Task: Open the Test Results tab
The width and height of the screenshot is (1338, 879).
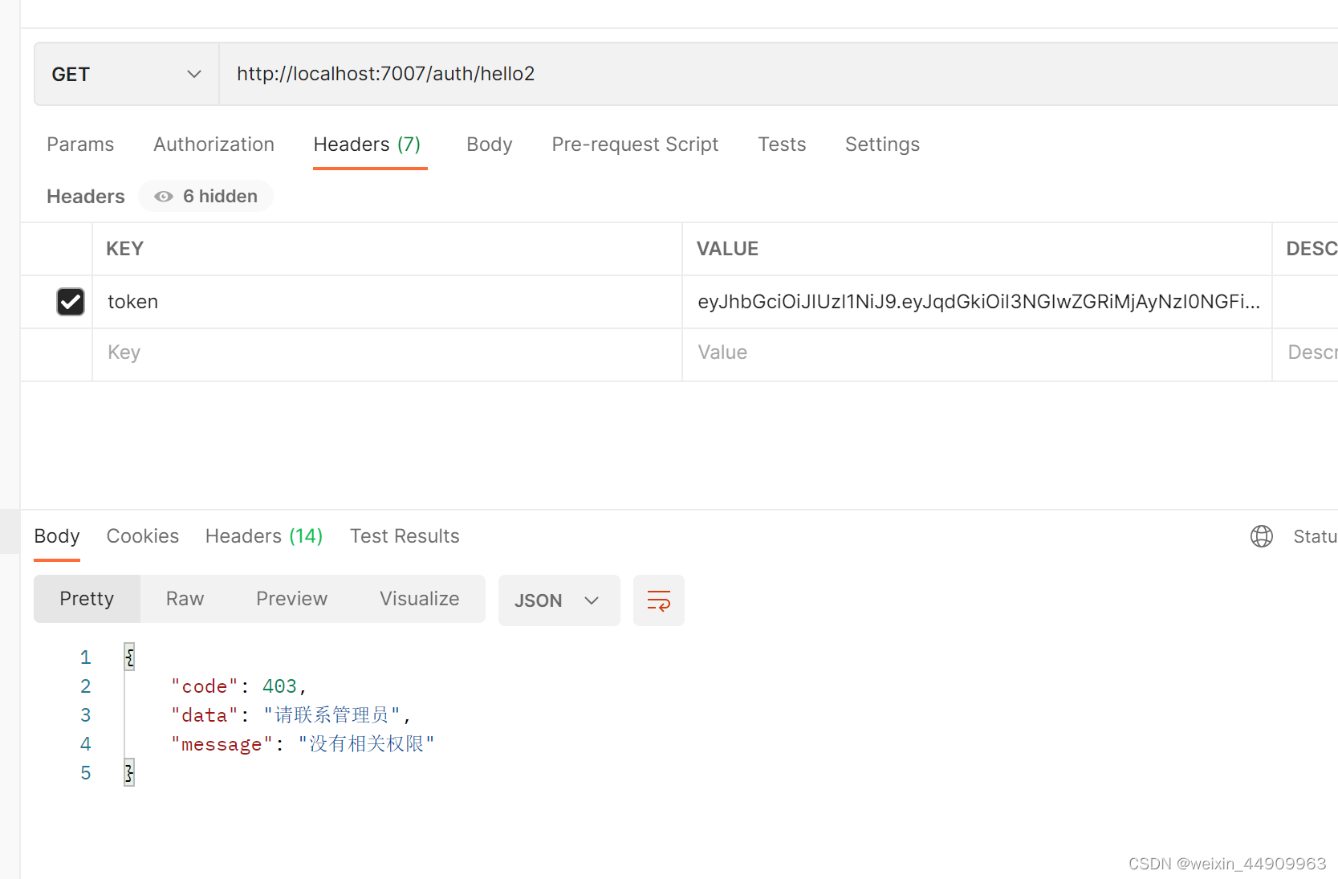Action: [x=405, y=536]
